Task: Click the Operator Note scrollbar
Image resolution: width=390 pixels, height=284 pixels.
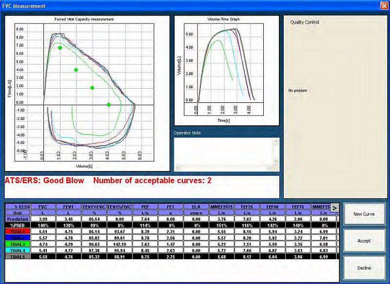Action: (x=276, y=153)
